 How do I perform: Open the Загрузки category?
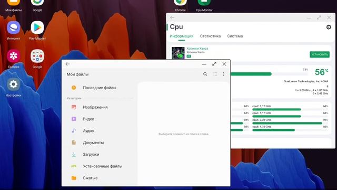(91, 154)
